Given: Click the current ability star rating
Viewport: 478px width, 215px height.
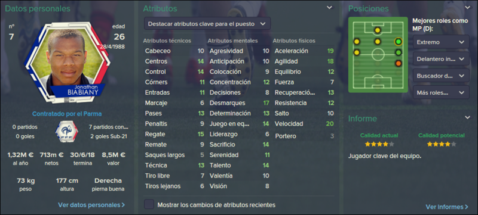Looking at the screenshot, I should (379, 144).
